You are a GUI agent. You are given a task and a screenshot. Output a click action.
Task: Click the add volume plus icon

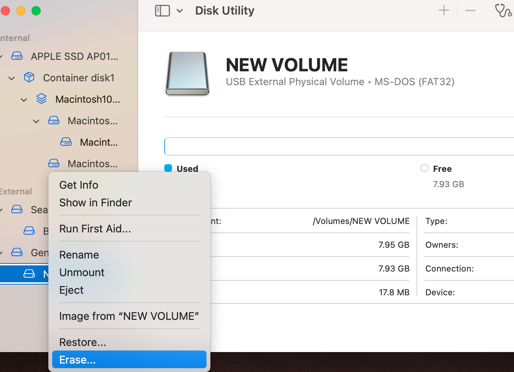(444, 10)
